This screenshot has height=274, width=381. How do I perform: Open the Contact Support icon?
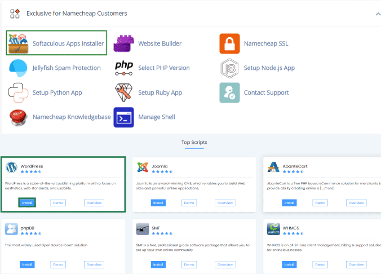(229, 92)
